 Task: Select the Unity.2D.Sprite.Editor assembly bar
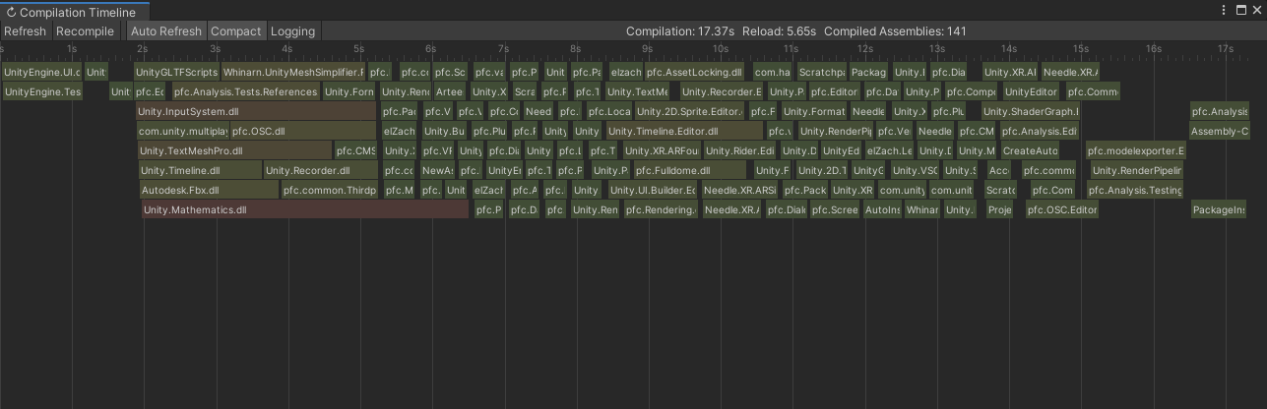pos(690,111)
